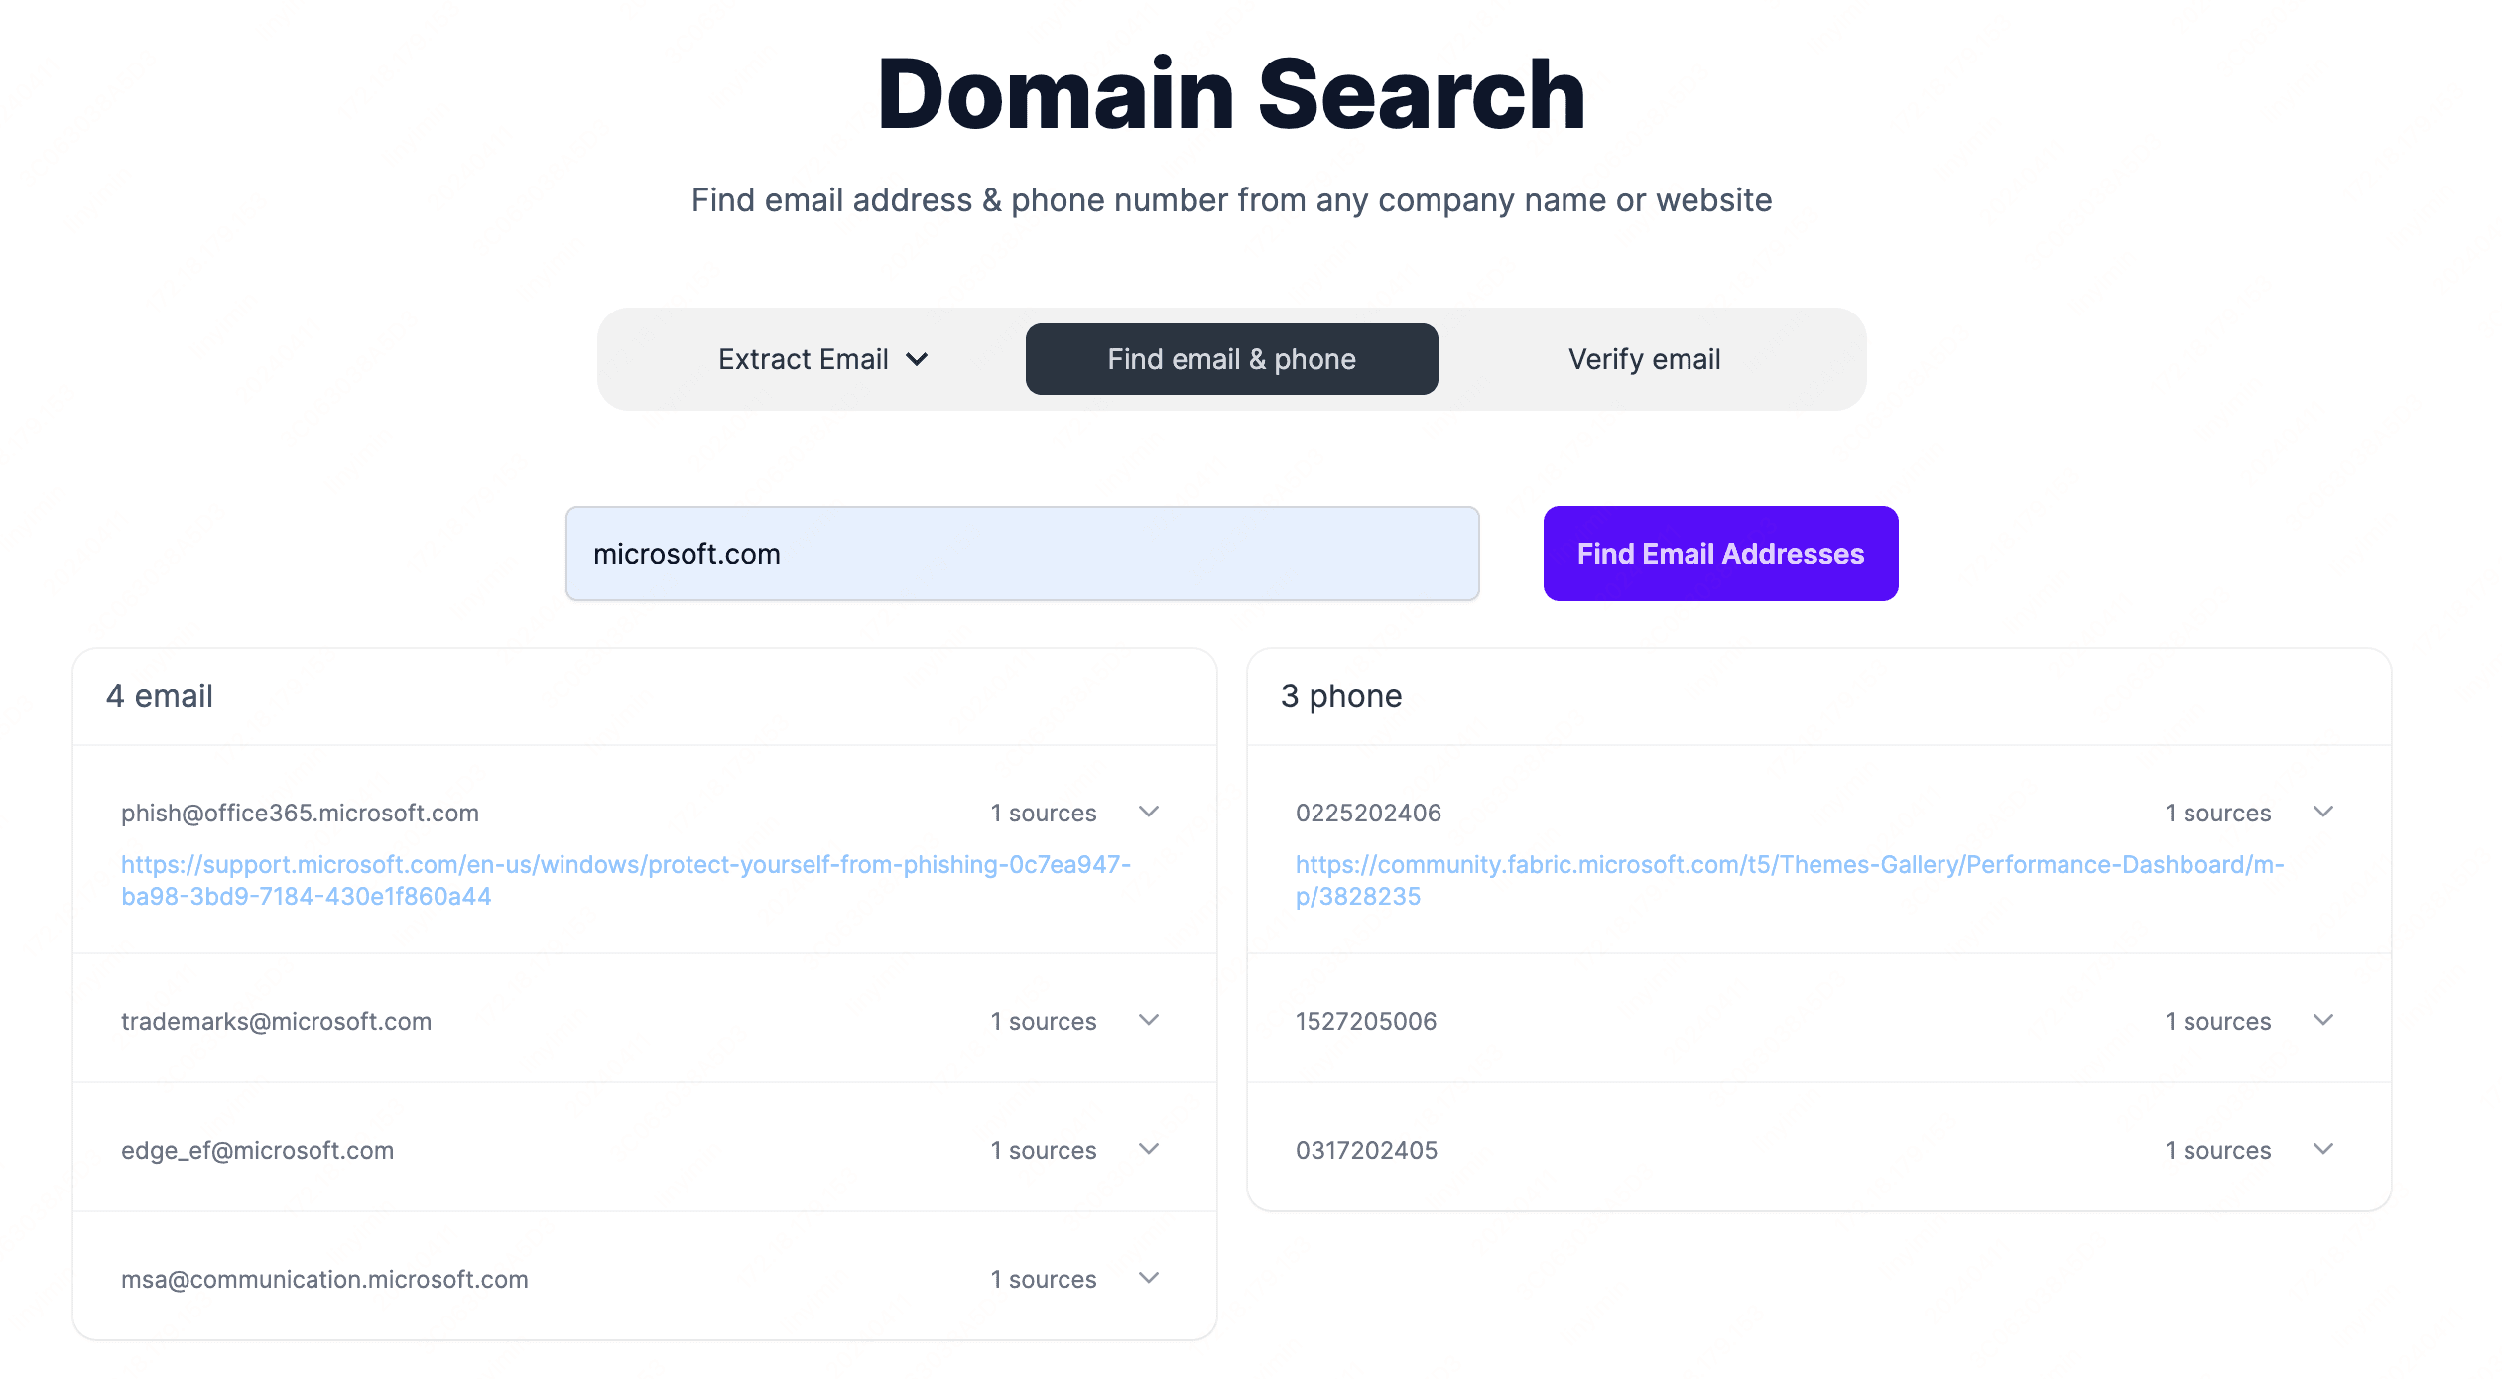Screen dimensions: 2502x1379
Task: Select the Verify email tab
Action: click(1645, 358)
